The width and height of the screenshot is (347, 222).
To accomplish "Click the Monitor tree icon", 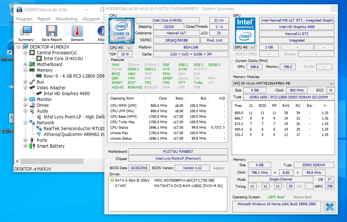I will point(32,99).
